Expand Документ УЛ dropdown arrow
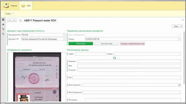186x104 pixels. (65, 39)
